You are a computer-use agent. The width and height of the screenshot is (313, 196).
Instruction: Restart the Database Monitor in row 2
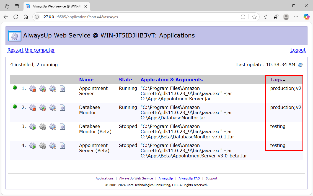(43, 108)
